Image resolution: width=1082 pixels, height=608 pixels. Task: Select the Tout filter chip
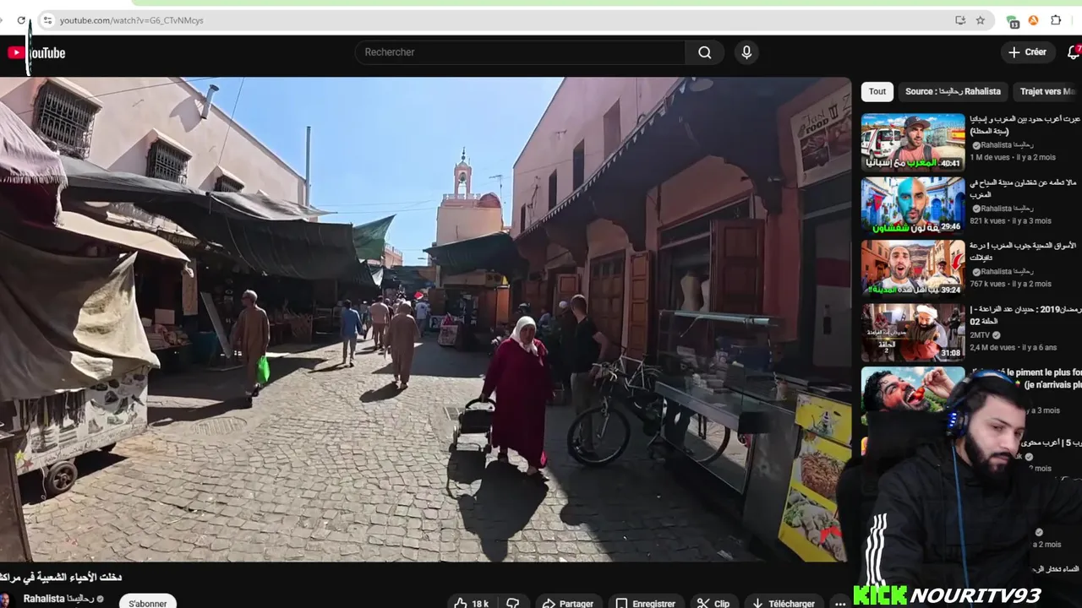(877, 91)
